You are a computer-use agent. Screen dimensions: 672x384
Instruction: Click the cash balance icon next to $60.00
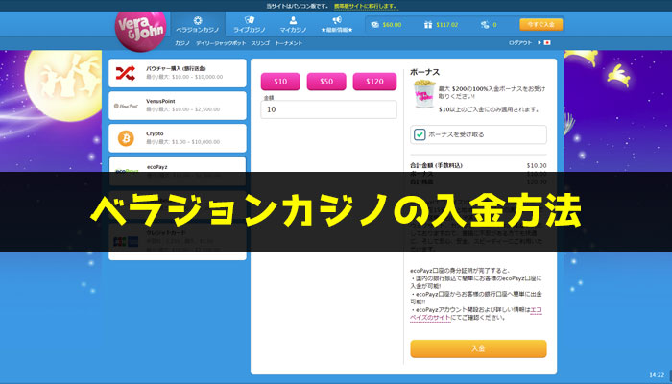(x=375, y=25)
